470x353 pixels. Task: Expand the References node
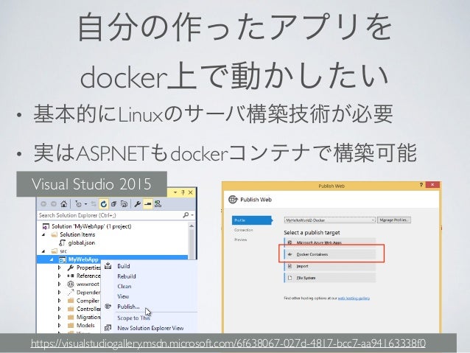[60, 276]
